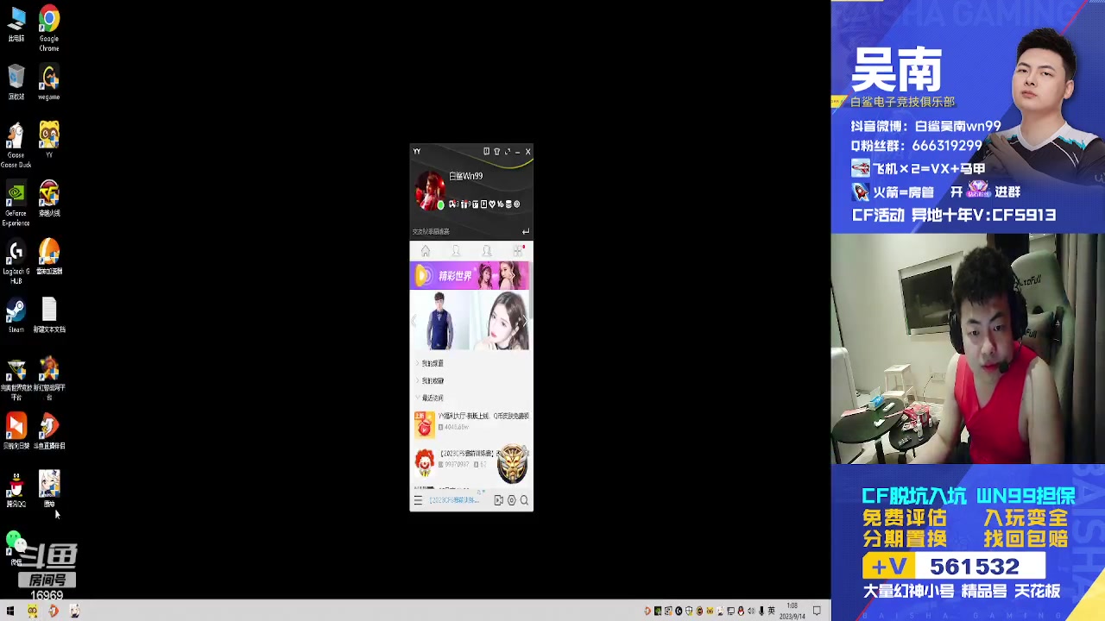The image size is (1105, 621).
Task: Open the anime character desktop icon
Action: pos(49,489)
